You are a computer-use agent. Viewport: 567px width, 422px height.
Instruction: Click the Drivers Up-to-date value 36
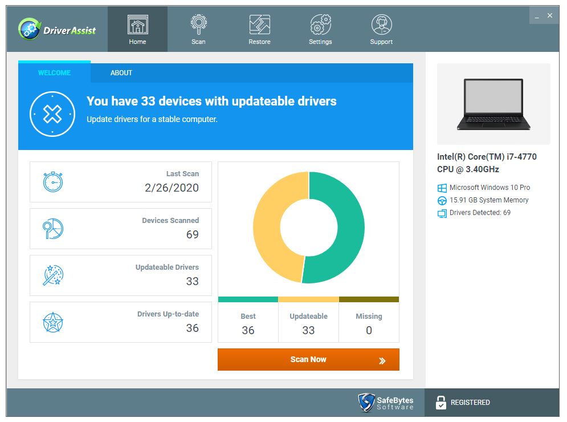[x=193, y=328]
